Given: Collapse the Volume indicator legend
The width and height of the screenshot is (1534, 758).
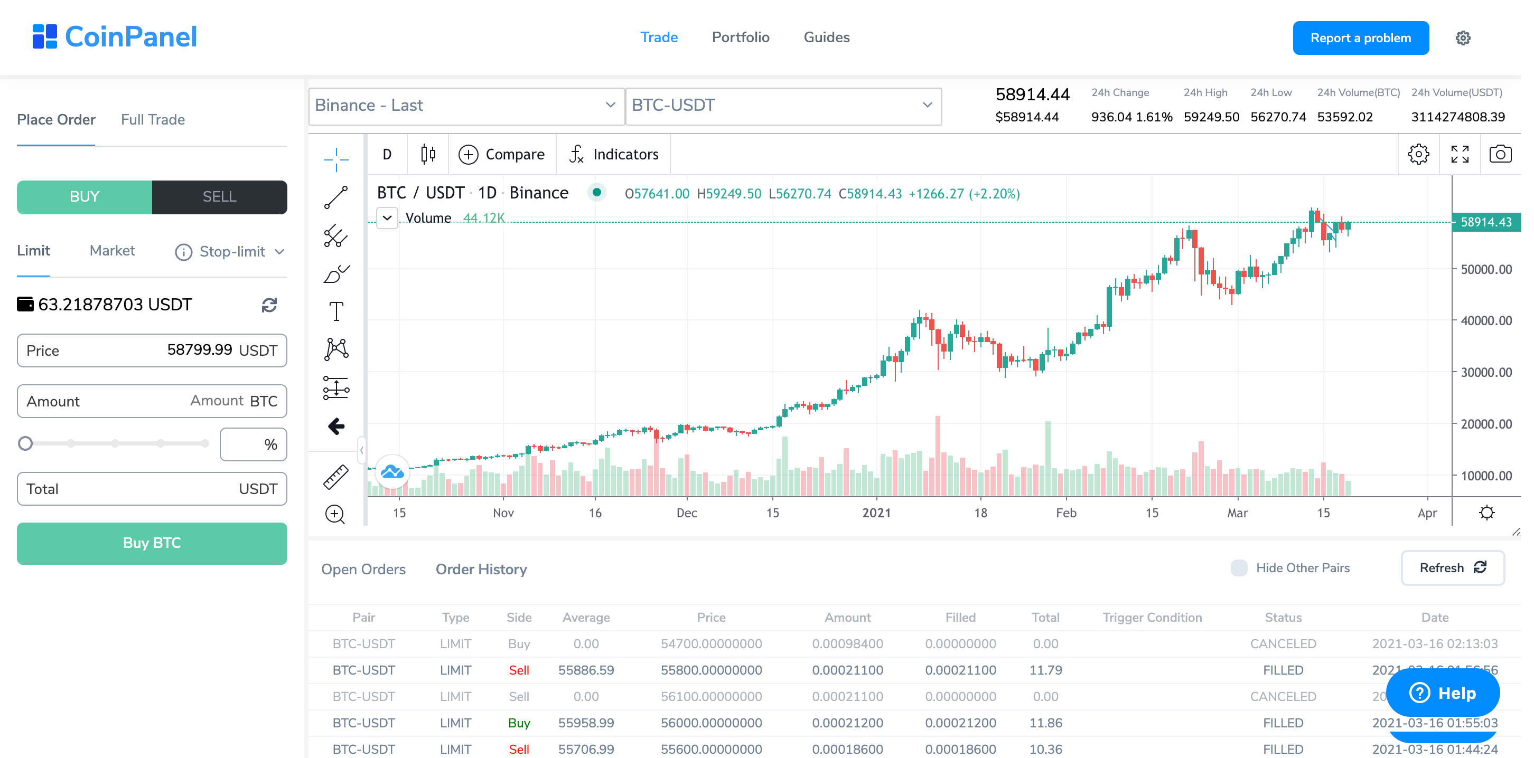Looking at the screenshot, I should tap(387, 218).
